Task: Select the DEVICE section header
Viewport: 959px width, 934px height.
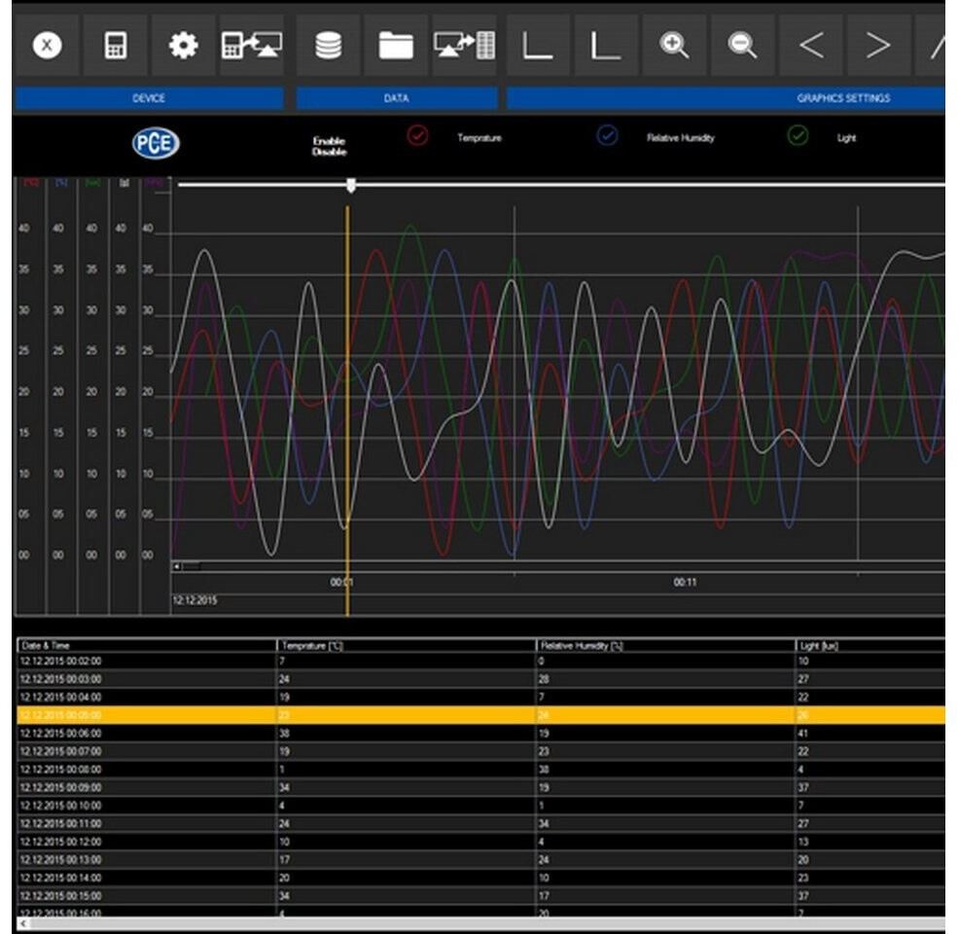Action: (x=149, y=98)
